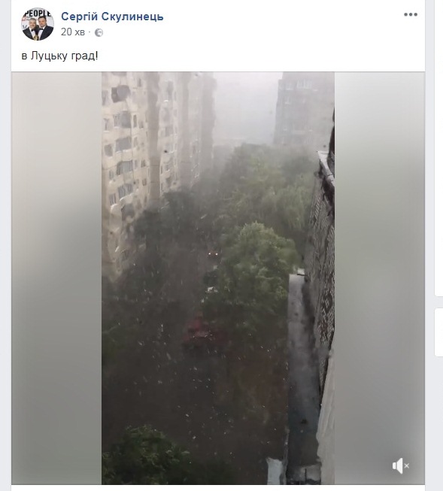Click the post text "в Луцьку град!"
The image size is (443, 491).
[x=59, y=56]
